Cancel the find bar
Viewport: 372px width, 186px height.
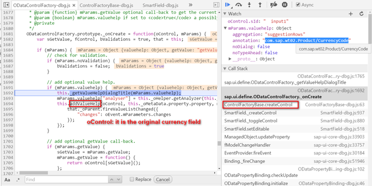[163, 179]
